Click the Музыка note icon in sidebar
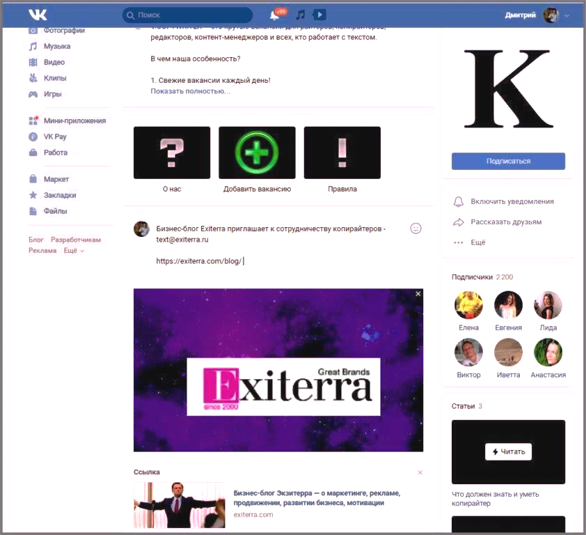The image size is (586, 535). (33, 47)
